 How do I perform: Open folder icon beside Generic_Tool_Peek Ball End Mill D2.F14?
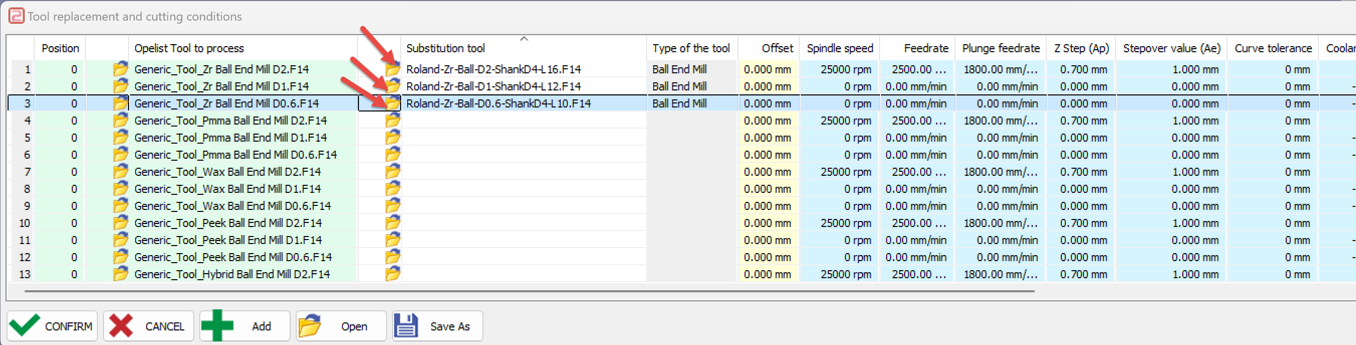[x=120, y=223]
